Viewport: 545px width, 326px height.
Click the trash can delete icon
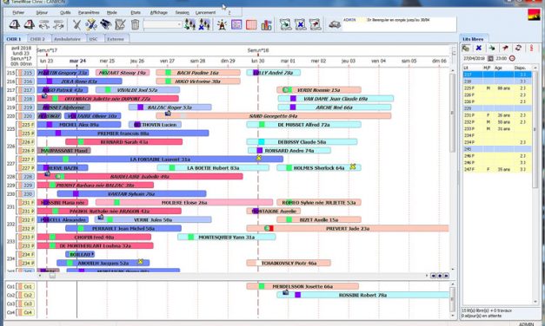pos(135,24)
